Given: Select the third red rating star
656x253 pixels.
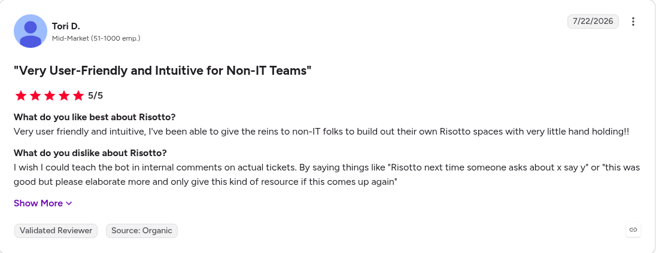Looking at the screenshot, I should (x=49, y=96).
